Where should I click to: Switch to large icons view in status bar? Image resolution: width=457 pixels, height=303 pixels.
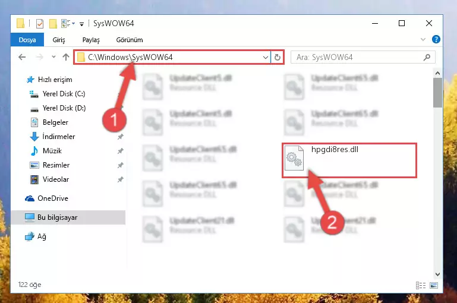(433, 286)
